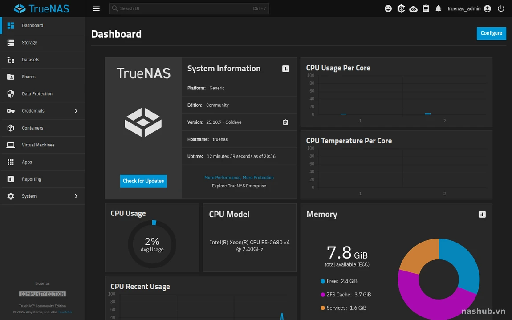Click Edition: Community row

point(239,105)
